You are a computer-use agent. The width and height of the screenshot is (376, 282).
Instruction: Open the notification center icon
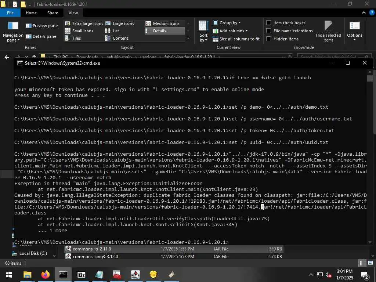click(x=364, y=275)
